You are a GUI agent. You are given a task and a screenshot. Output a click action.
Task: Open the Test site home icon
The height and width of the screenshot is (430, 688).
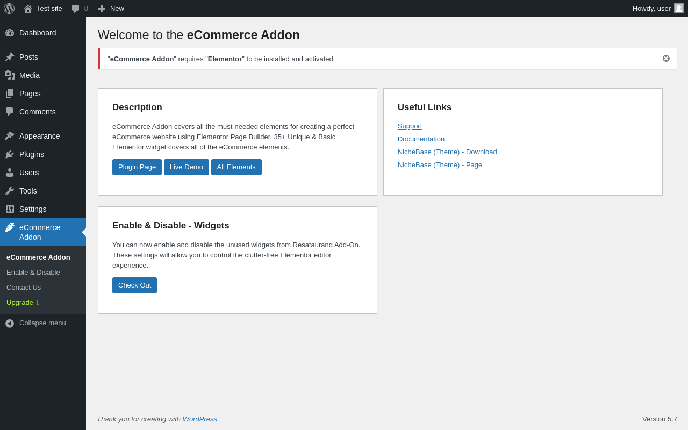(x=27, y=9)
